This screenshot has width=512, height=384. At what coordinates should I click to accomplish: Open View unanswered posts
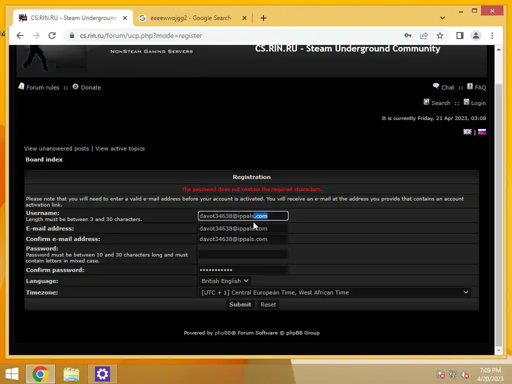click(56, 148)
